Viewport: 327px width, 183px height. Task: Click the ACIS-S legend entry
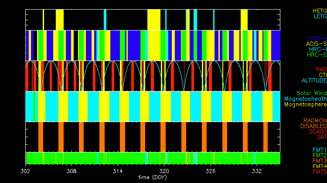tap(316, 44)
